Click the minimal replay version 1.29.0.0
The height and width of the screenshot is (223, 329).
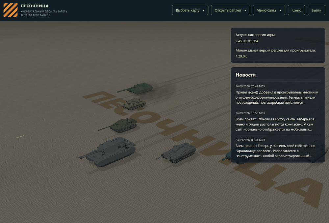(x=241, y=56)
